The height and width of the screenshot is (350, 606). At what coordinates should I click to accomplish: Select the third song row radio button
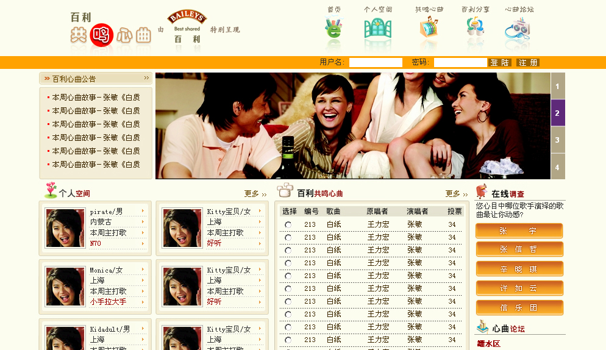pyautogui.click(x=288, y=250)
